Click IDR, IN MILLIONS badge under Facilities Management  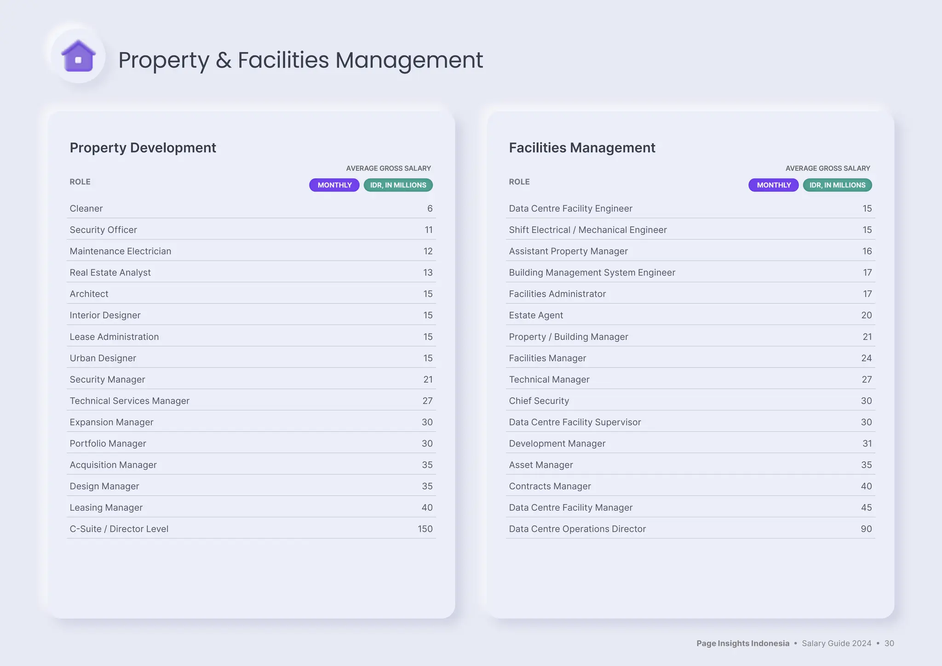click(x=837, y=185)
